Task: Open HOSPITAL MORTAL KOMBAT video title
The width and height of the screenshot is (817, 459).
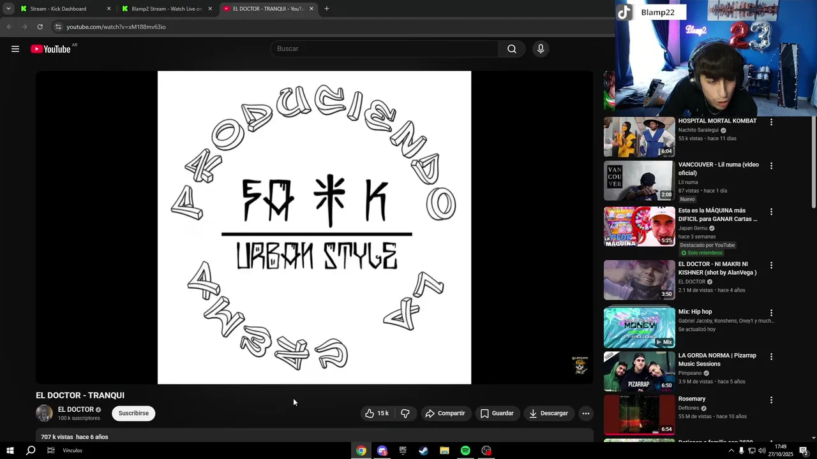Action: tap(717, 121)
